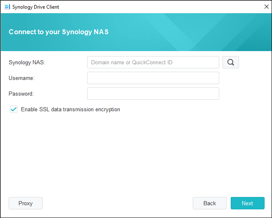This screenshot has width=272, height=218.
Task: Close the Synology Drive Client window
Action: point(267,7)
